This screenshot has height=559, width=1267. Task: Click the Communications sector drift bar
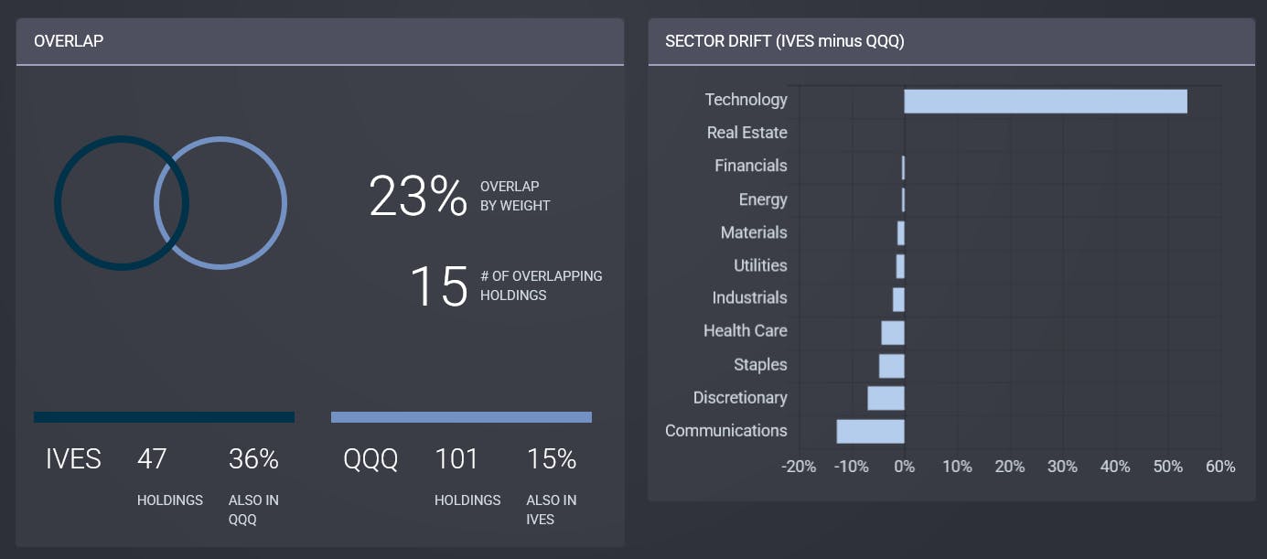(869, 430)
